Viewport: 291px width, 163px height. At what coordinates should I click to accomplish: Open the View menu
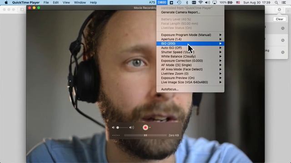(x=66, y=2)
